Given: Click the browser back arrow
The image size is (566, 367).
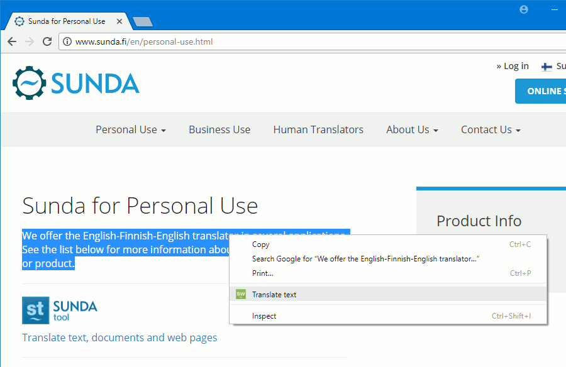Looking at the screenshot, I should pos(12,41).
